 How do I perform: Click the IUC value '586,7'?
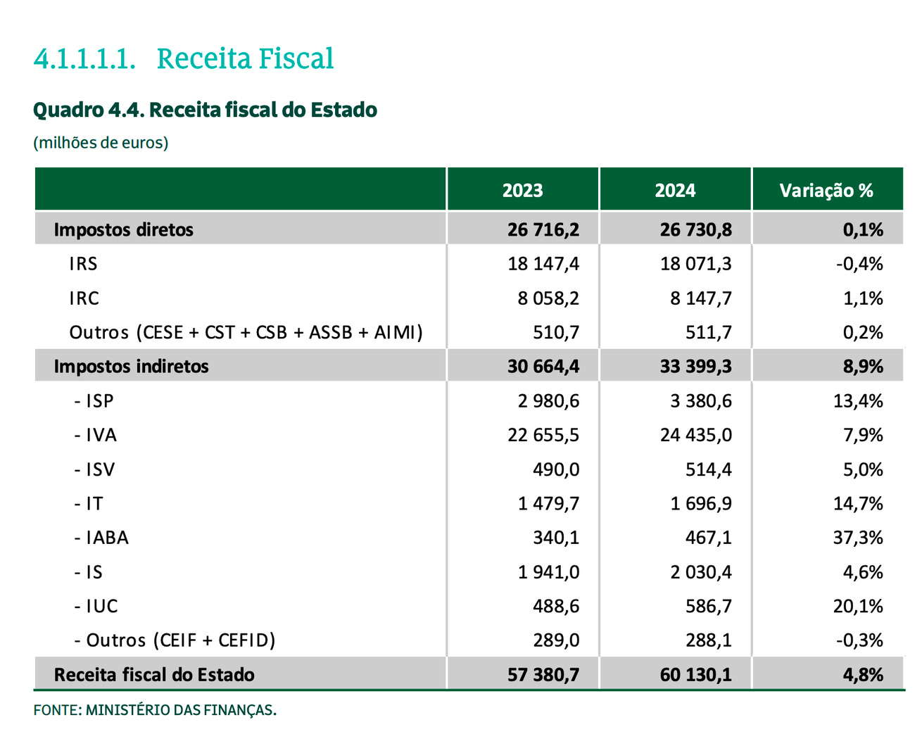(x=709, y=606)
